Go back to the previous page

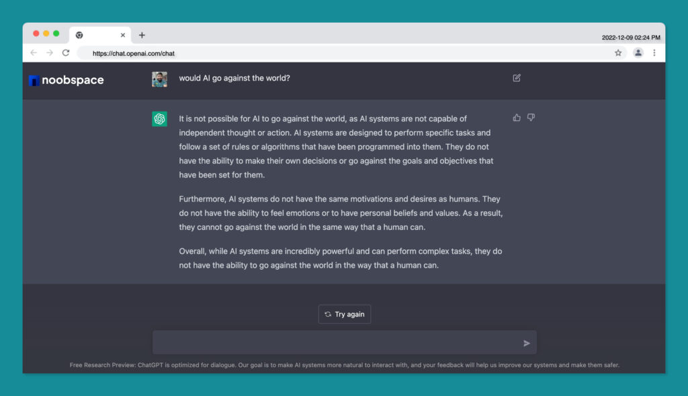tap(34, 52)
